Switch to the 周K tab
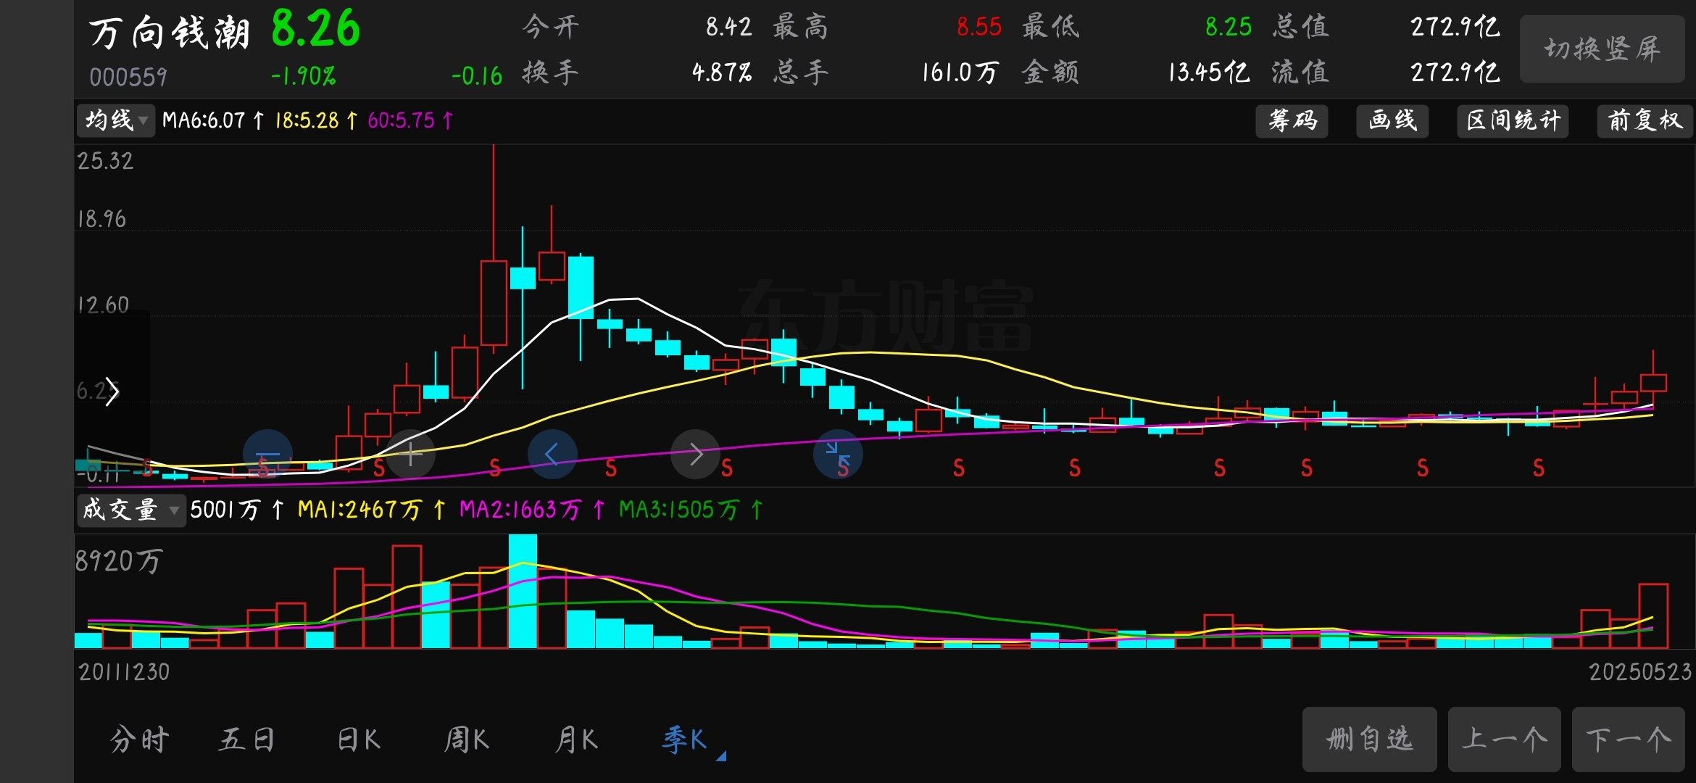Viewport: 1696px width, 783px height. coord(467,739)
